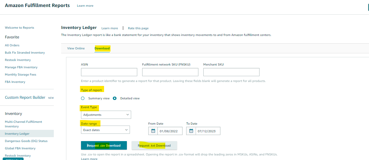Open the From Date calendar icon
Screen dimensions: 369x160
(153, 131)
